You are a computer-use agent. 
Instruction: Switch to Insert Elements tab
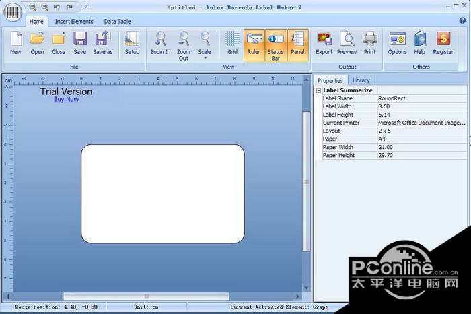coord(74,22)
